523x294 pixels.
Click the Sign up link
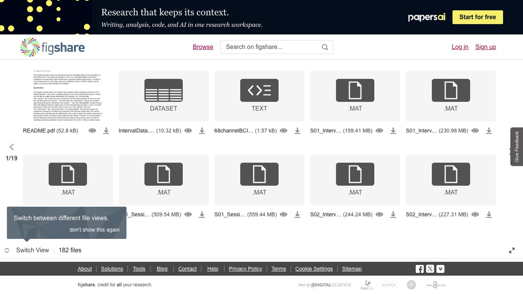click(486, 47)
